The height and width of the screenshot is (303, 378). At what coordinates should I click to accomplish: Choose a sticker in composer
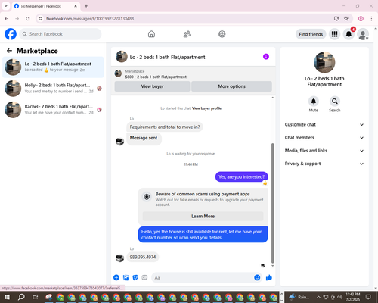[135, 277]
